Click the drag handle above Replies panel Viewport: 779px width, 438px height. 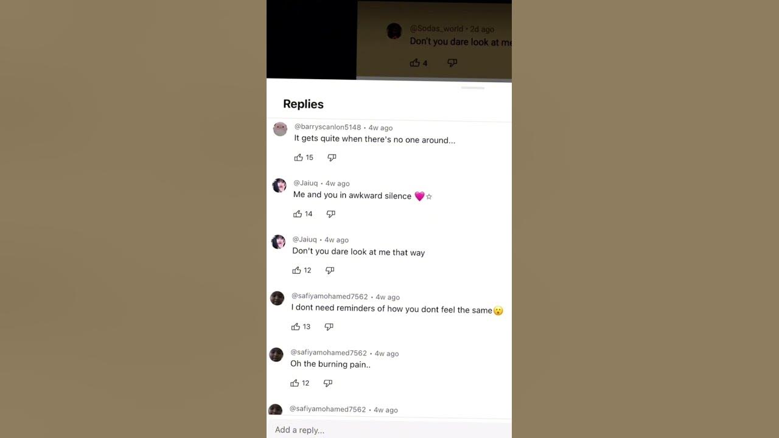tap(473, 88)
